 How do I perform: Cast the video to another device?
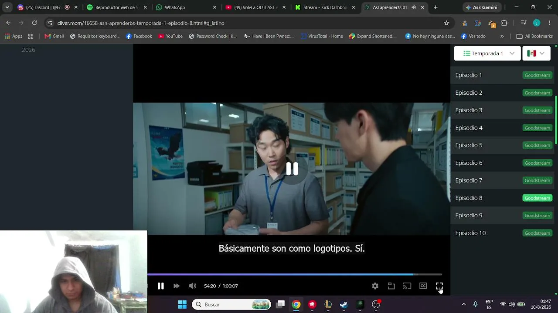[407, 286]
